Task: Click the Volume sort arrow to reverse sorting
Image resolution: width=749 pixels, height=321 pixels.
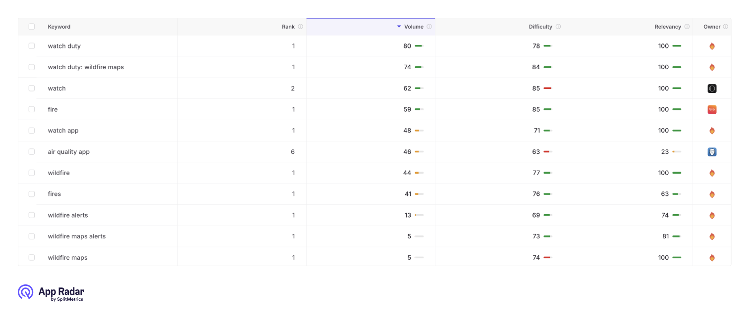Action: click(x=398, y=27)
